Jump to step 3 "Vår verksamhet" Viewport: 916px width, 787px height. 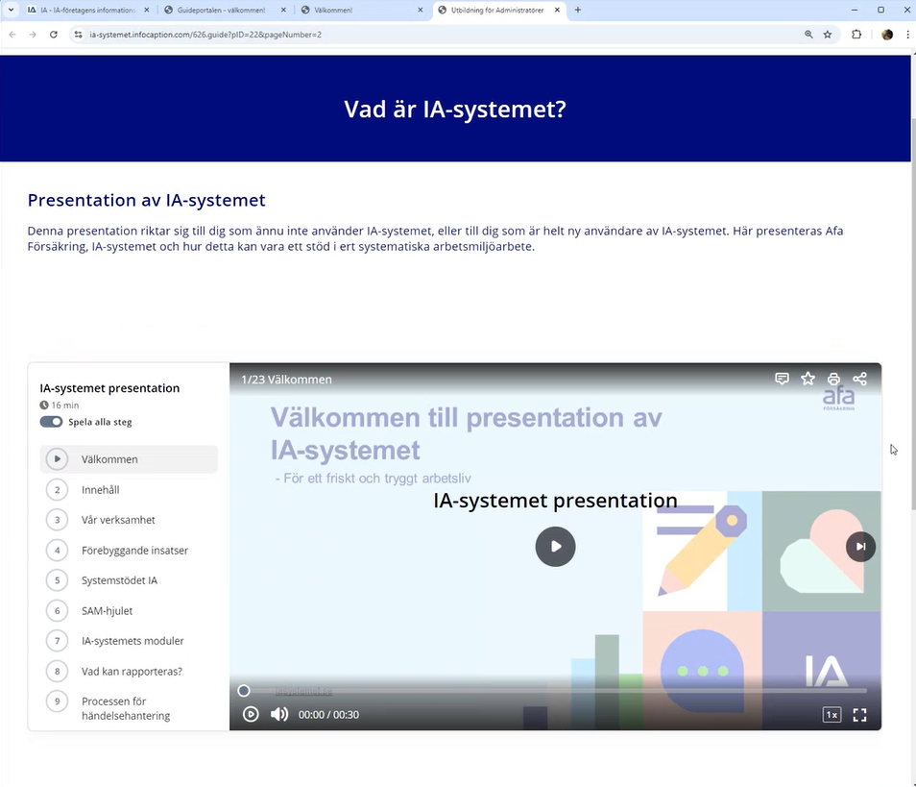(x=129, y=520)
